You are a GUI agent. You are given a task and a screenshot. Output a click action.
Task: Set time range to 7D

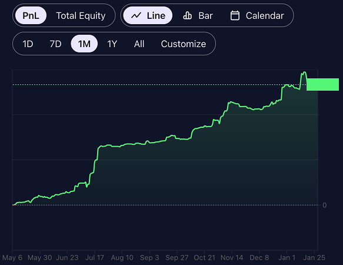(x=55, y=44)
